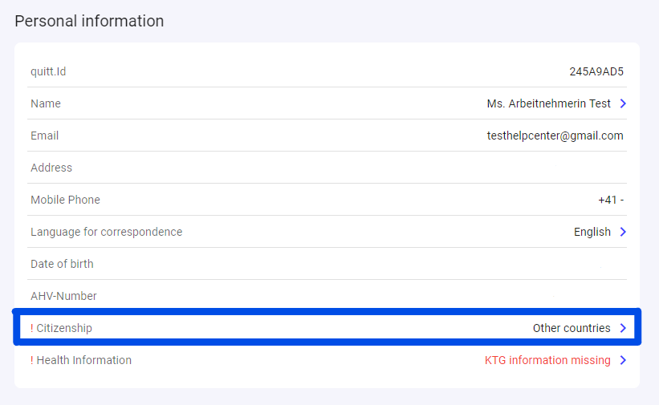Viewport: 659px width, 405px height.
Task: Select the Name row label
Action: click(x=46, y=103)
